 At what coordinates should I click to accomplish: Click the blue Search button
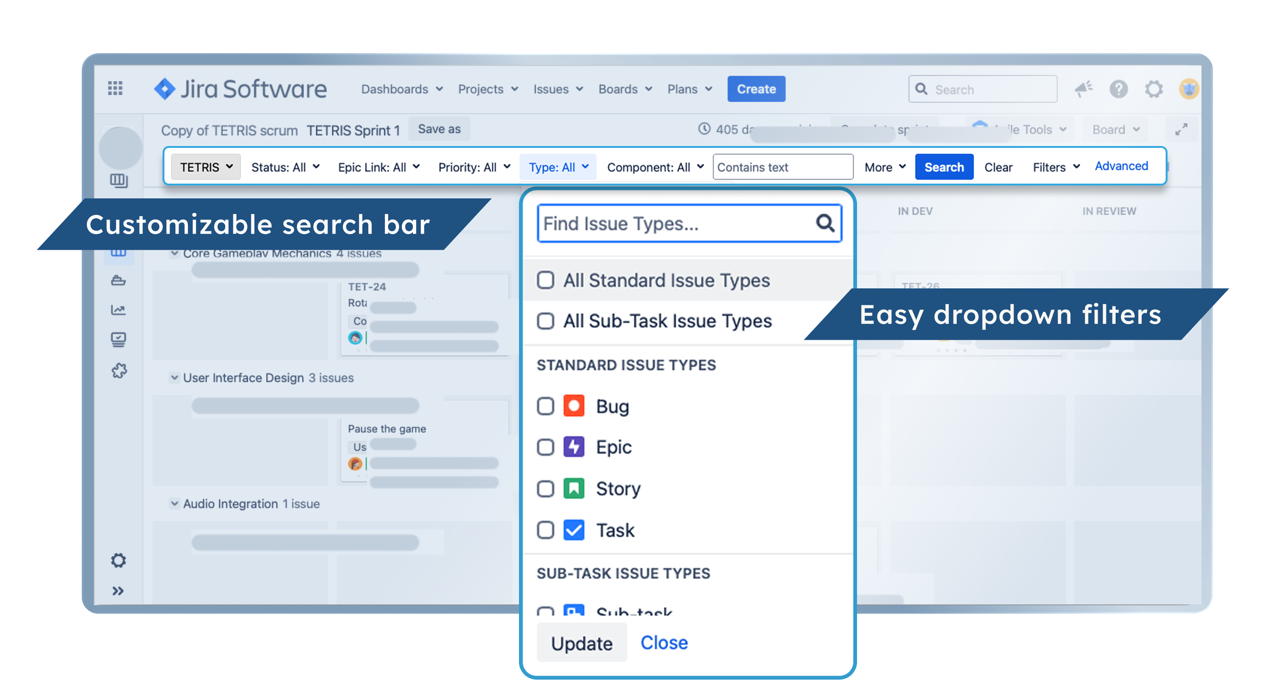943,167
